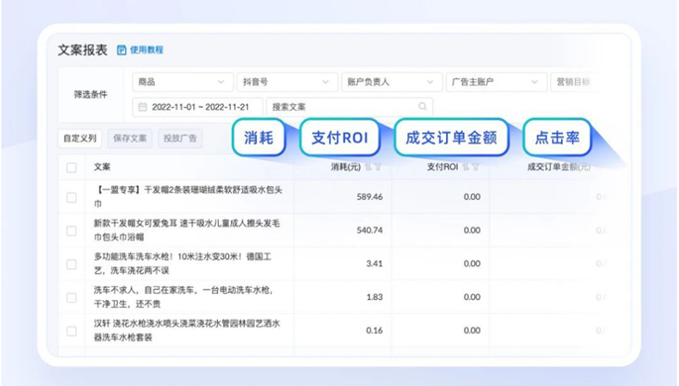Click the 支付ROI 0.00 in 0.16 row
The width and height of the screenshot is (679, 386).
tap(472, 331)
